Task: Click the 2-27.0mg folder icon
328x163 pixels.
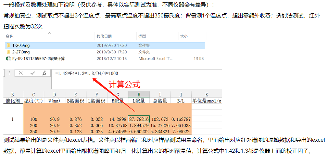Action: 8,52
